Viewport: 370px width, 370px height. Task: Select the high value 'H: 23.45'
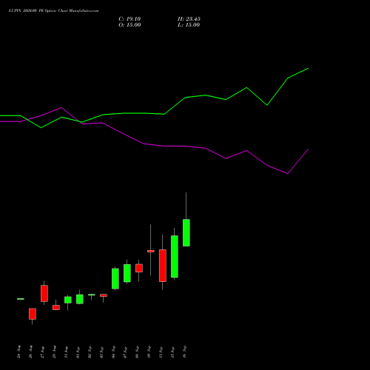pyautogui.click(x=189, y=19)
